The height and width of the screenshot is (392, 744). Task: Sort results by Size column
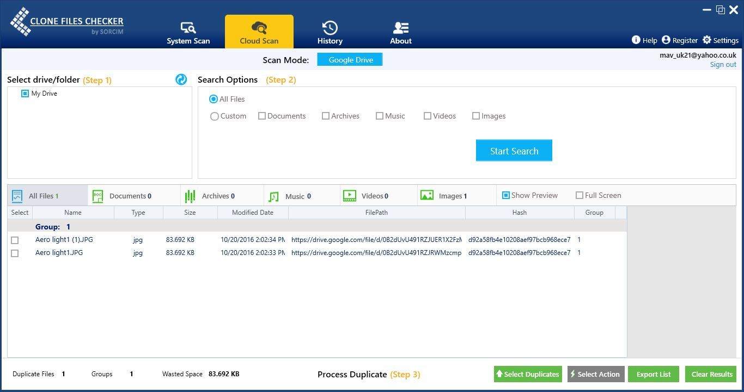point(190,213)
